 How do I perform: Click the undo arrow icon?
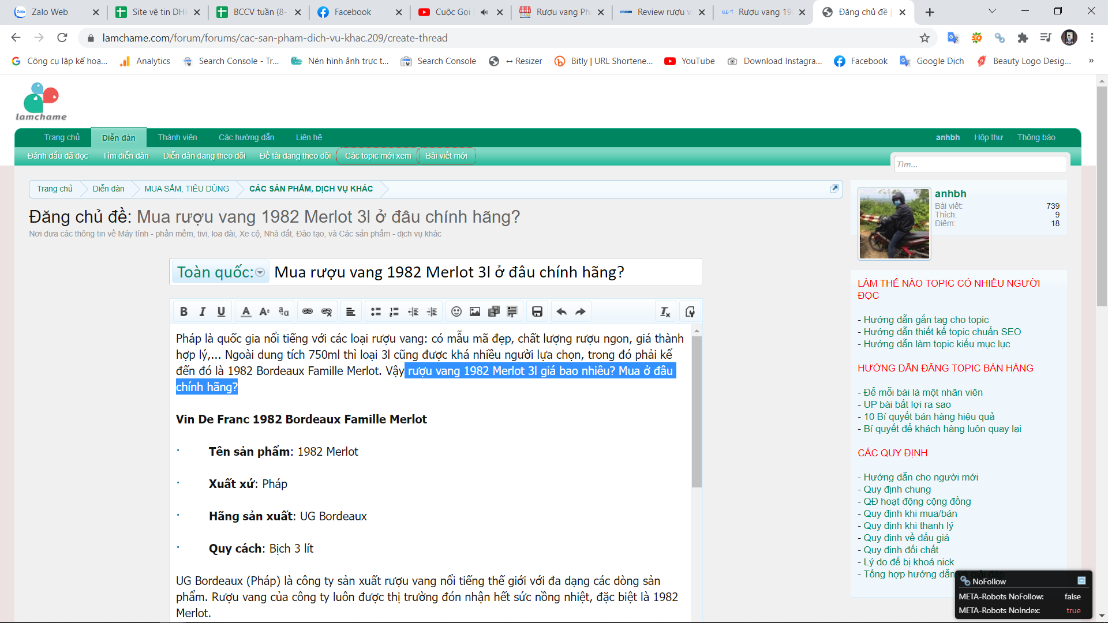coord(562,311)
